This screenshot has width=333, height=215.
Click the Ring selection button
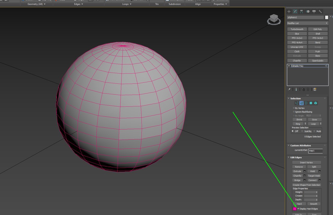(x=298, y=124)
